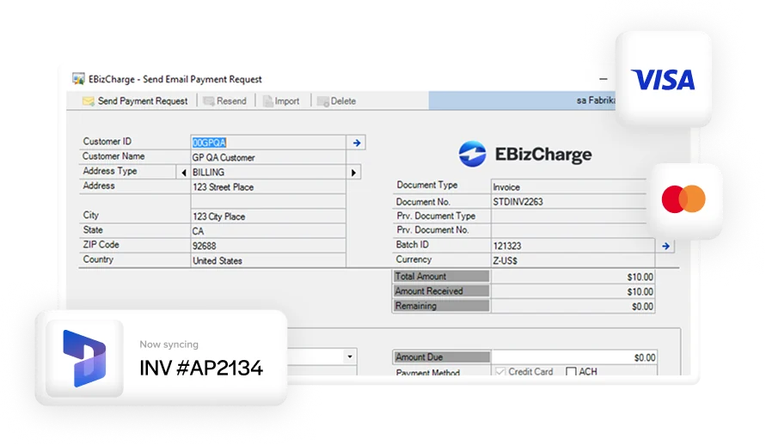Click the City field 123 City Place

(268, 216)
